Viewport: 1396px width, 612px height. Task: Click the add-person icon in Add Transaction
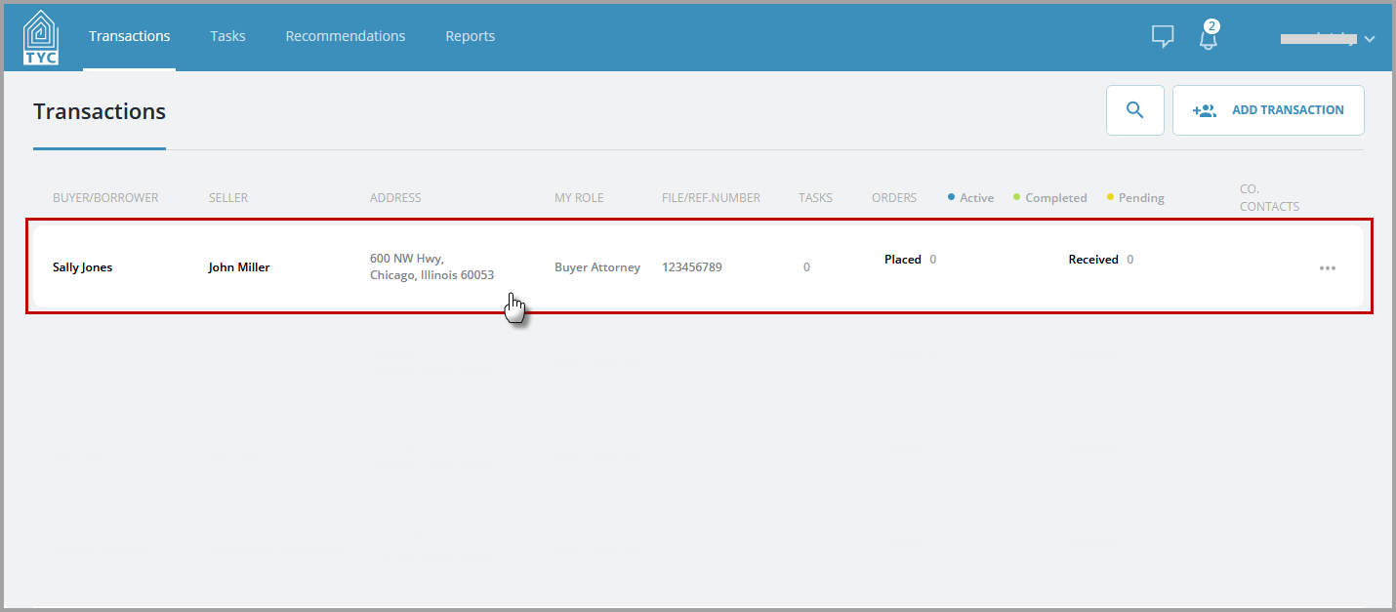click(1205, 110)
